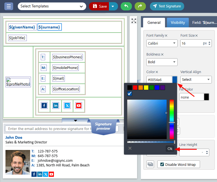Toggle Disable Word Wrap checkbox
The height and width of the screenshot is (182, 217).
point(162,164)
